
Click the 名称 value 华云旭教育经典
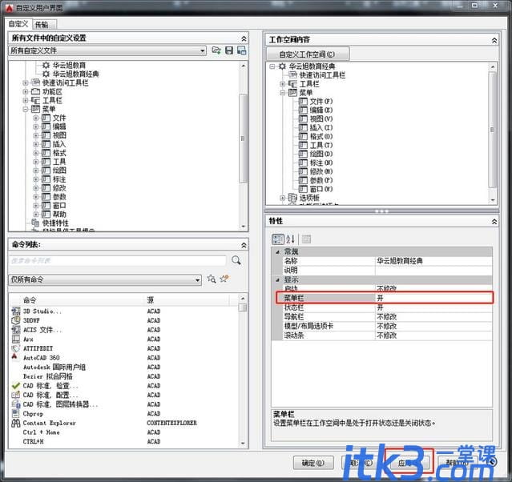pos(433,261)
